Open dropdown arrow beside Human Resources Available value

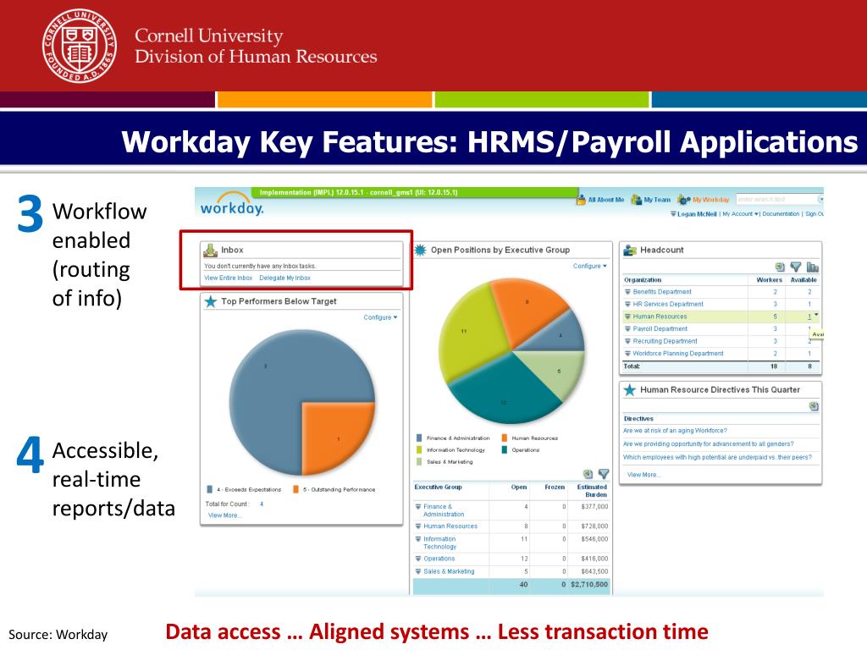[816, 315]
